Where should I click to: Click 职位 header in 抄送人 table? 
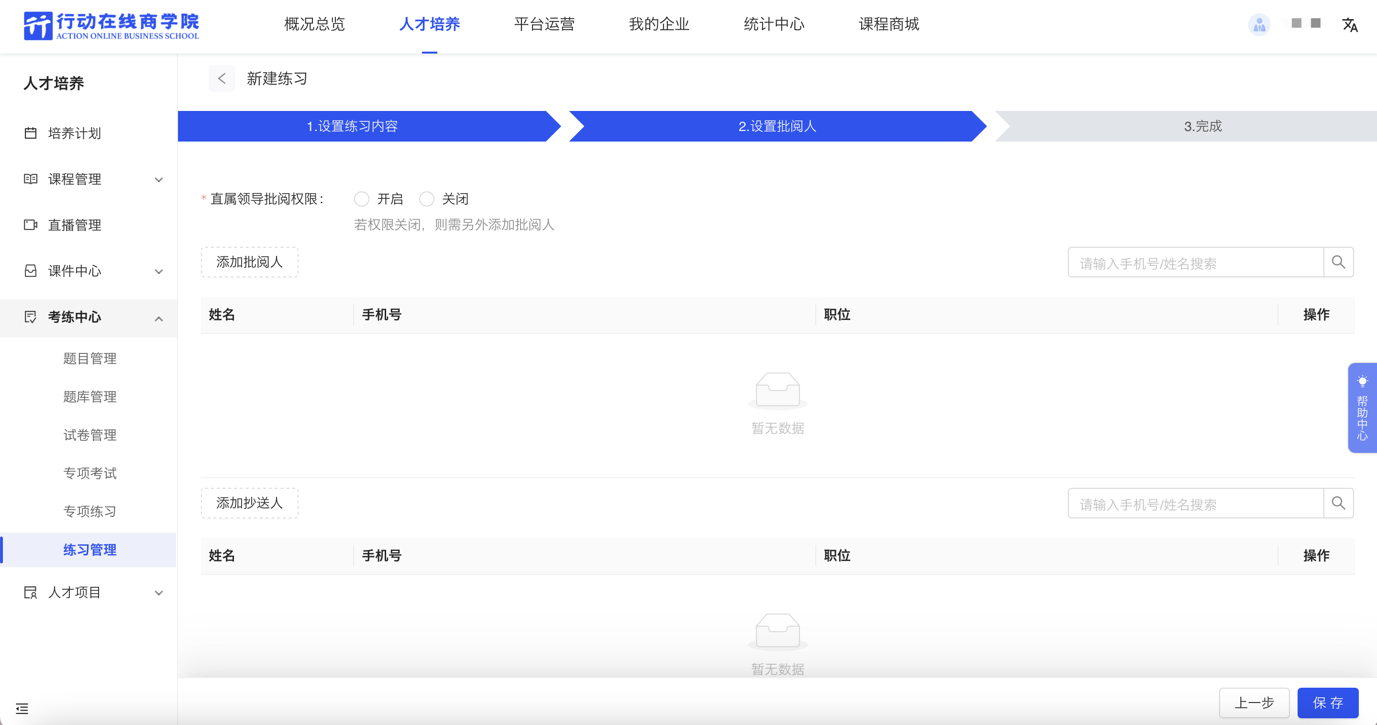(837, 556)
